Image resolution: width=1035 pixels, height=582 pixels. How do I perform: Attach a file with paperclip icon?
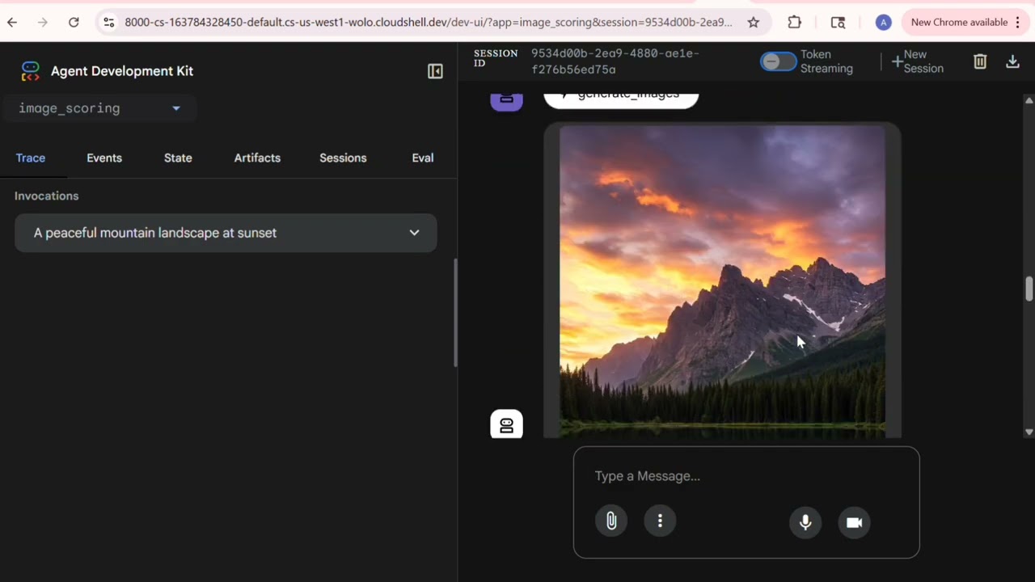(611, 521)
